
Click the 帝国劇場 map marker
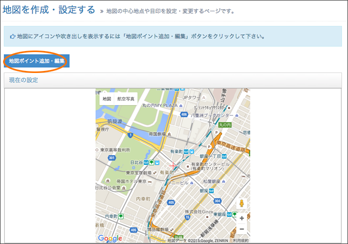point(169,134)
